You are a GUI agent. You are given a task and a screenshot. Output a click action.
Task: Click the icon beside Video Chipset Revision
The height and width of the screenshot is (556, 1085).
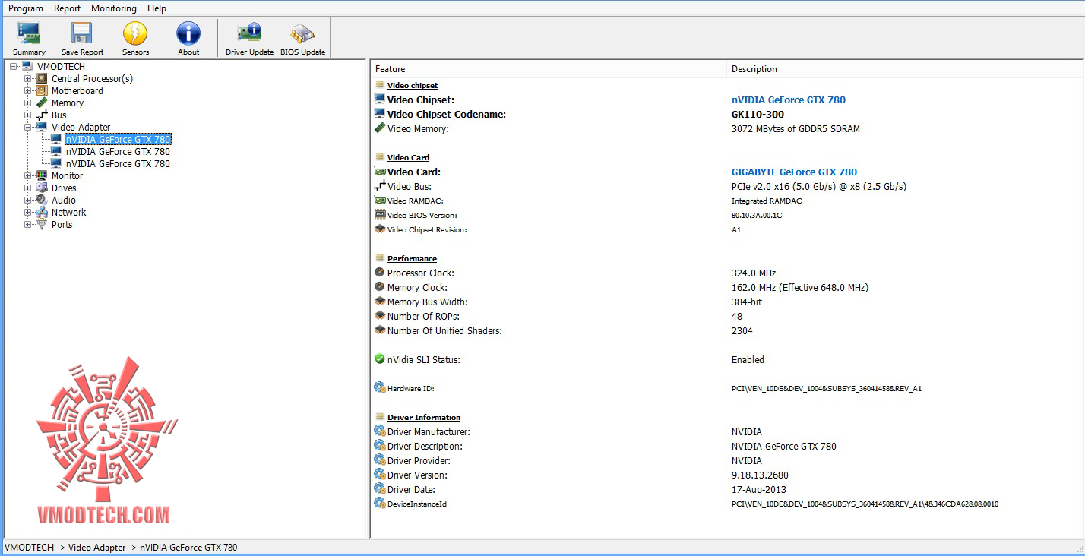click(380, 229)
